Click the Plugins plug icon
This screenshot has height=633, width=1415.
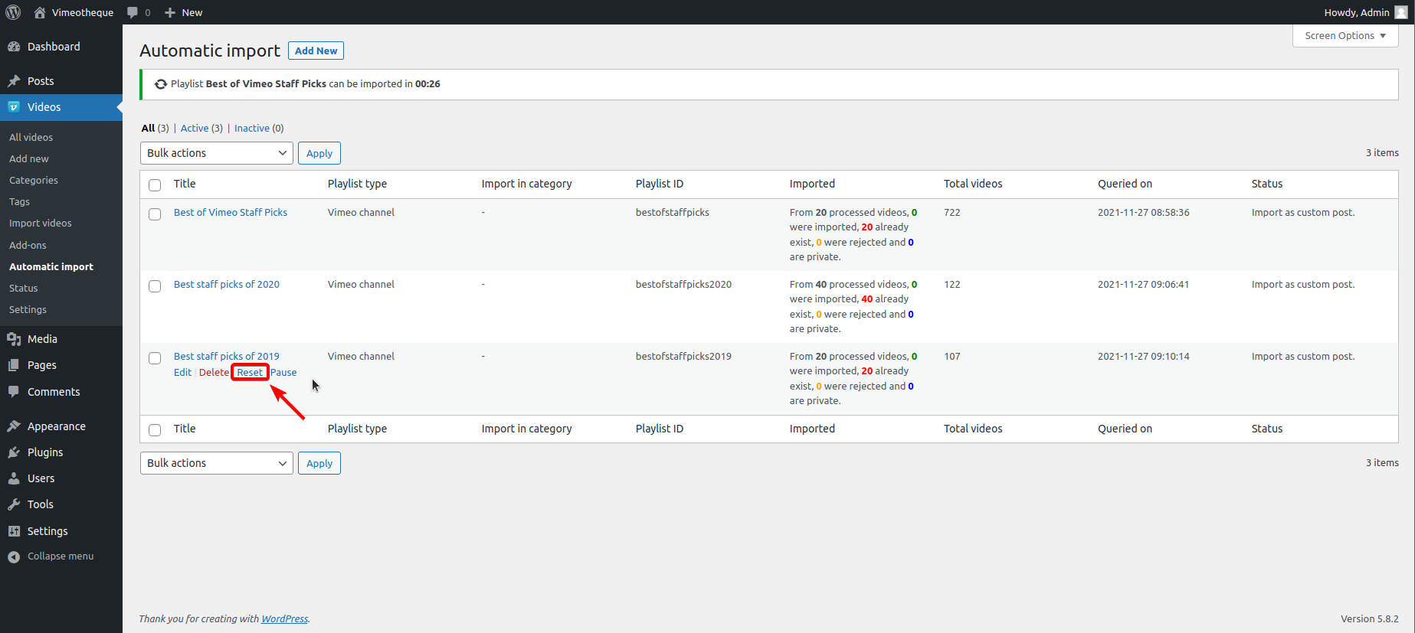tap(14, 452)
